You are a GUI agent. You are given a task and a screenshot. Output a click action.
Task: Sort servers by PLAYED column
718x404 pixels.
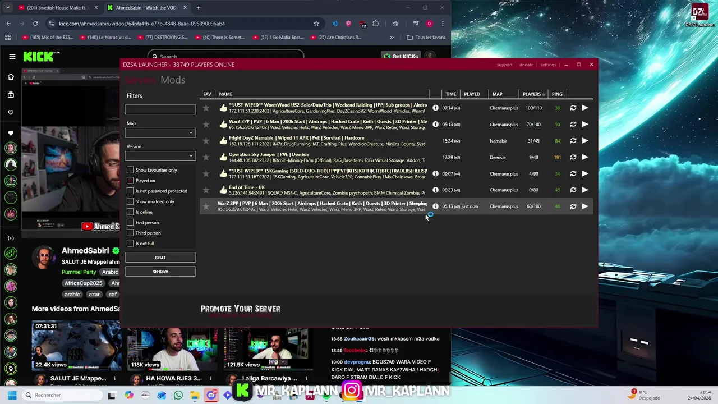click(472, 94)
